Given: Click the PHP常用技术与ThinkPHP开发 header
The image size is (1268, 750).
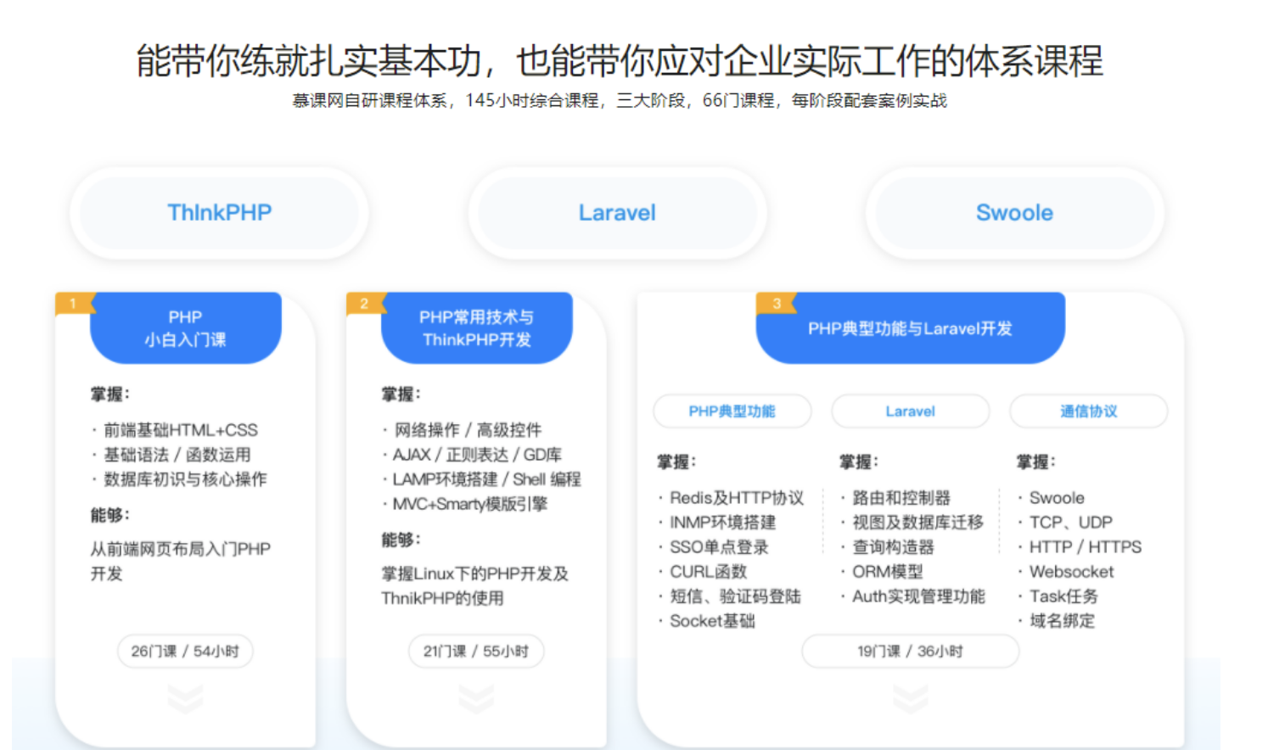Looking at the screenshot, I should coord(476,328).
